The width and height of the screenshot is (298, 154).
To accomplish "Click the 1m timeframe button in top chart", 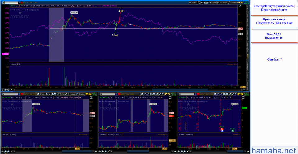I will [x=206, y=3].
